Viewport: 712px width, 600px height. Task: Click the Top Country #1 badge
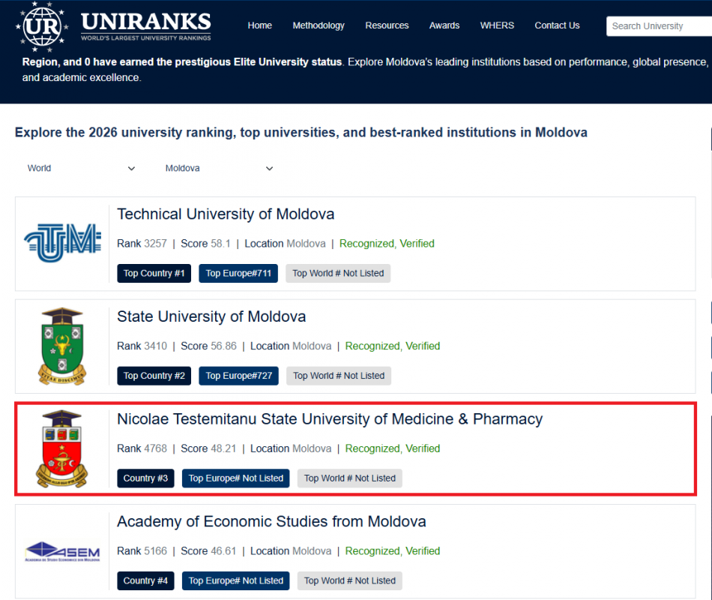(154, 273)
